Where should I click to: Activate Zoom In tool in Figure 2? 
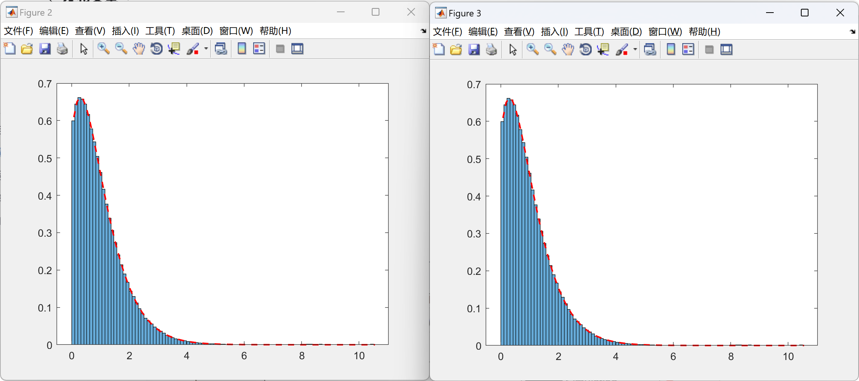pos(104,49)
